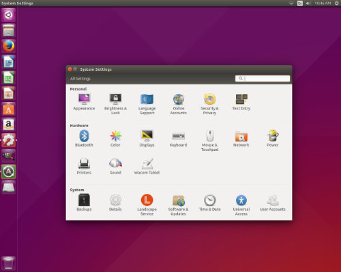
Task: Open Brightness & Lock settings
Action: (115, 104)
